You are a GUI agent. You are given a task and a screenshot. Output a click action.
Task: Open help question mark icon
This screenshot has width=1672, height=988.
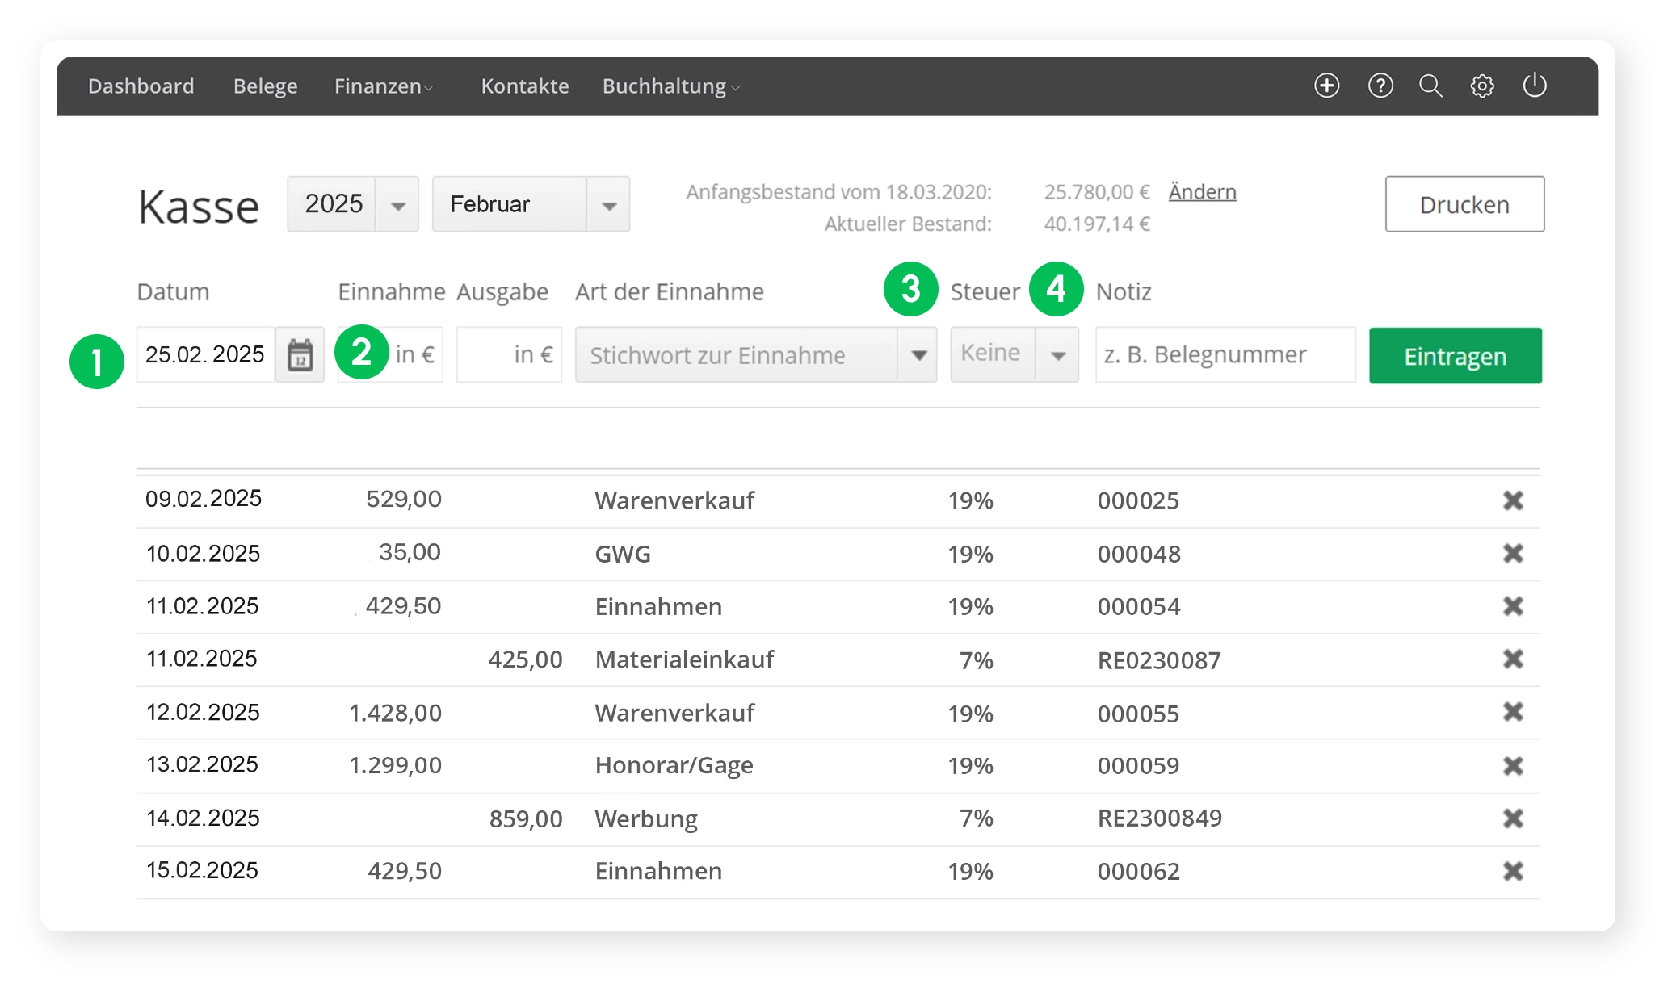(1380, 86)
